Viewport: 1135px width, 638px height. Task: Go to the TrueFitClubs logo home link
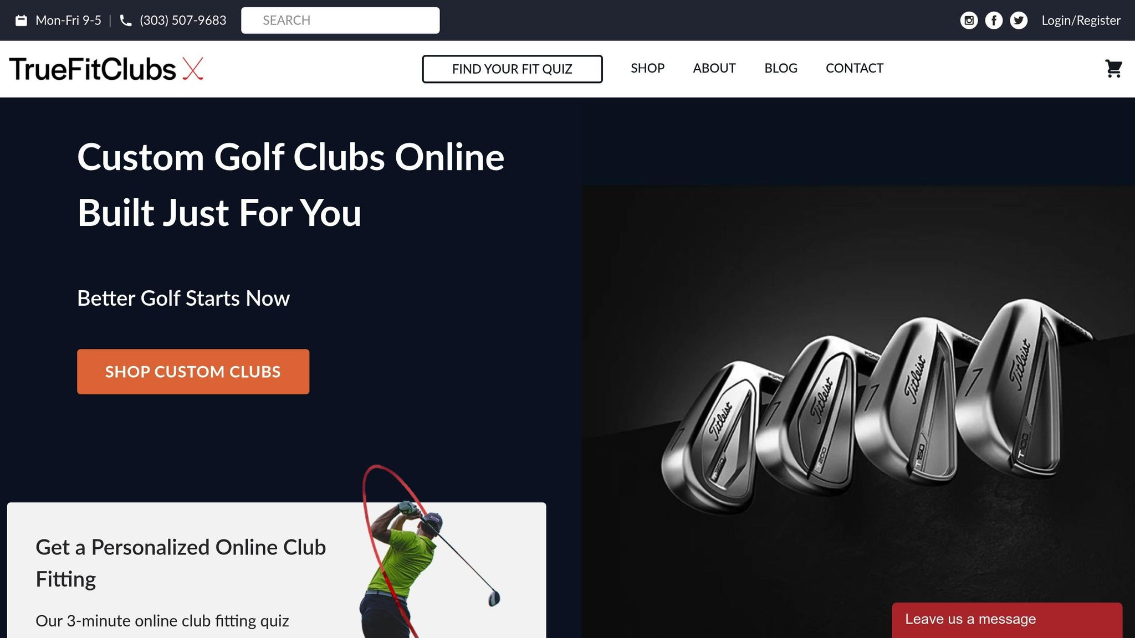(106, 69)
